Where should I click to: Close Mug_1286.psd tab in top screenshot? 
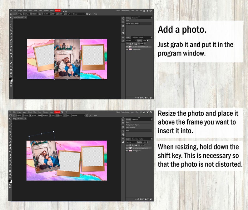click(26, 17)
